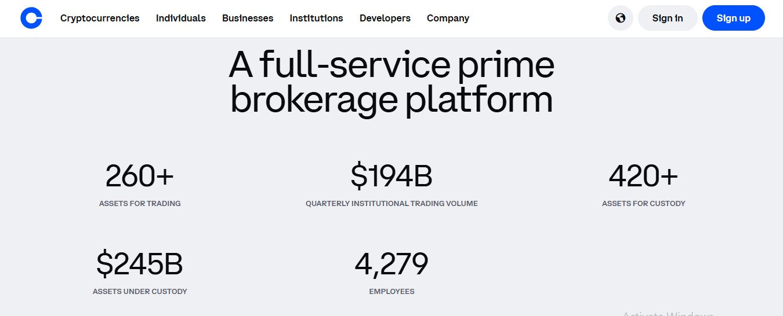Expand the Individuals navigation menu

[181, 18]
